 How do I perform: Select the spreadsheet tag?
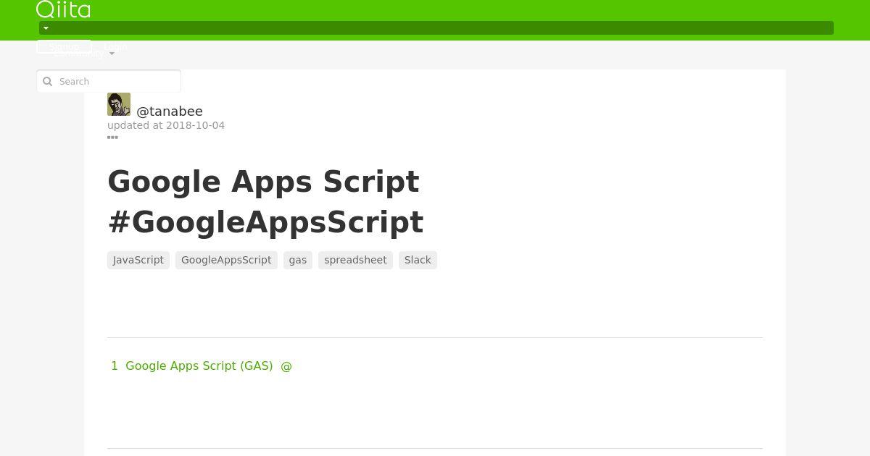click(x=355, y=260)
